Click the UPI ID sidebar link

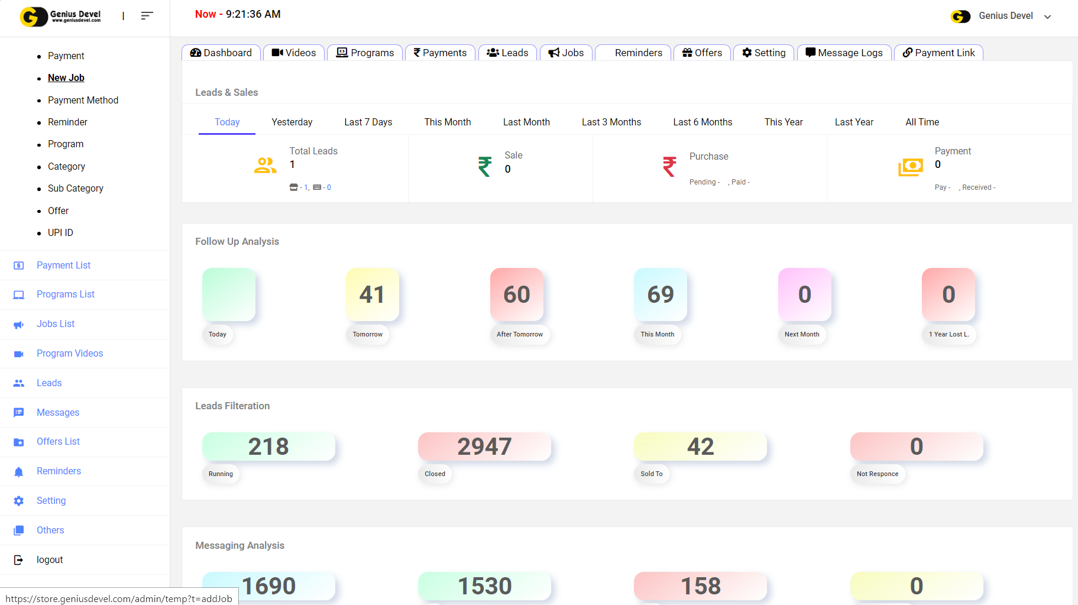[60, 232]
